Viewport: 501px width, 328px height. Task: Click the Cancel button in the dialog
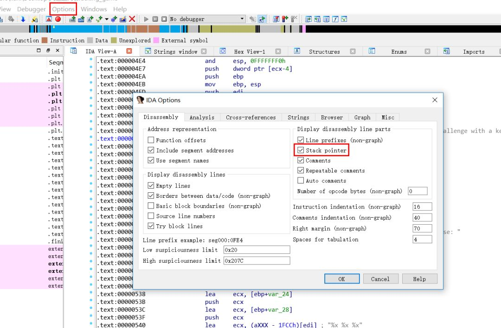click(x=380, y=279)
